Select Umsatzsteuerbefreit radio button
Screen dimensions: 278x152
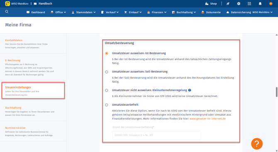[107, 105]
